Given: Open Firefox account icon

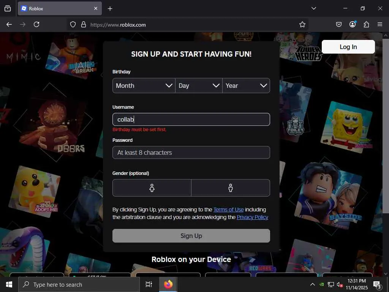Looking at the screenshot, I should click(x=353, y=24).
